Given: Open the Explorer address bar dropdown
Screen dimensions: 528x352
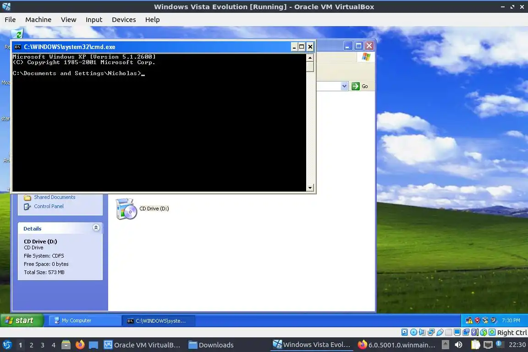Looking at the screenshot, I should tap(344, 86).
